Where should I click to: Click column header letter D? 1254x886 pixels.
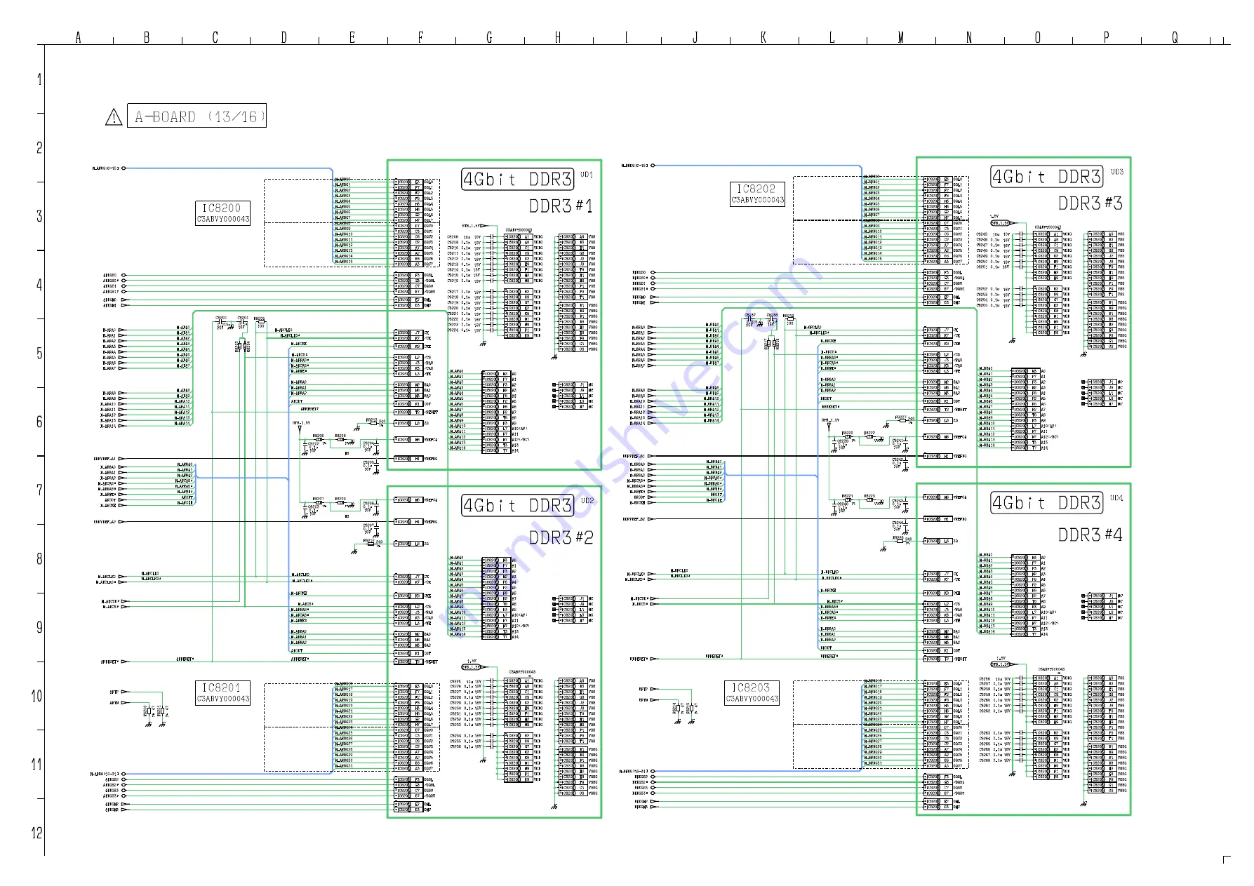click(x=284, y=38)
